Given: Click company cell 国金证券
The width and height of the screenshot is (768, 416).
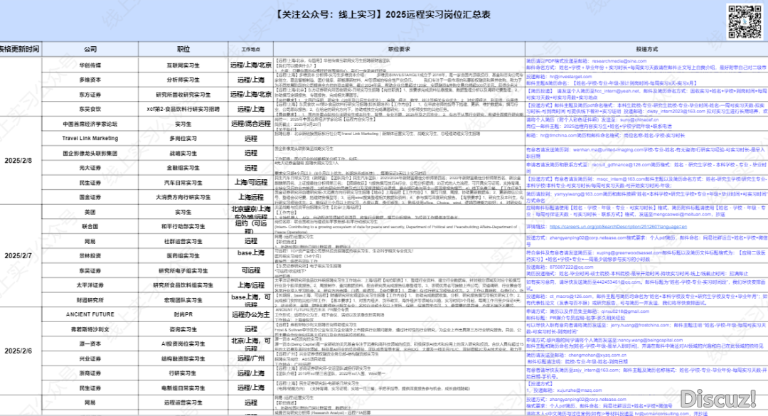Looking at the screenshot, I should click(90, 198).
